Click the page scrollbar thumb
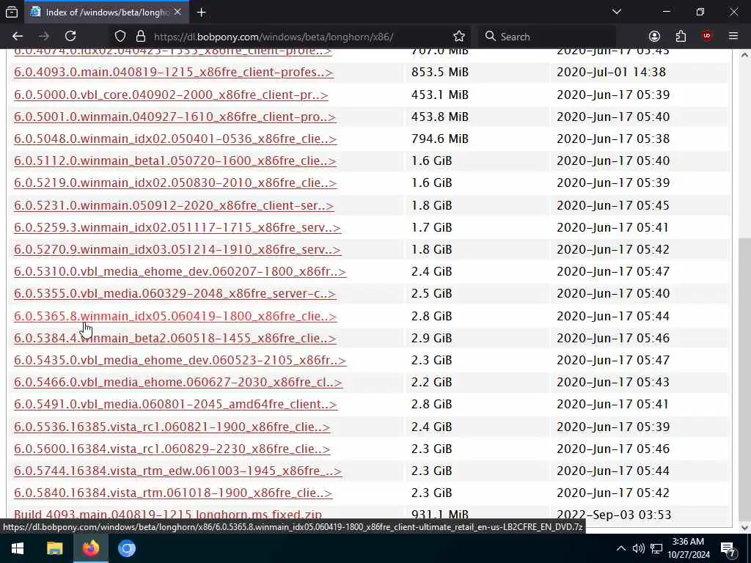Viewport: 751px width, 563px height. [x=744, y=378]
